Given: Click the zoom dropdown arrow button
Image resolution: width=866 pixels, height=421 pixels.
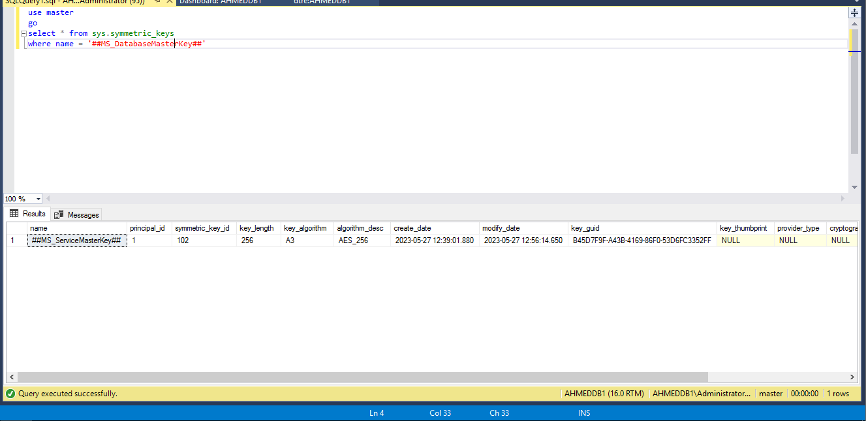Looking at the screenshot, I should coord(37,198).
